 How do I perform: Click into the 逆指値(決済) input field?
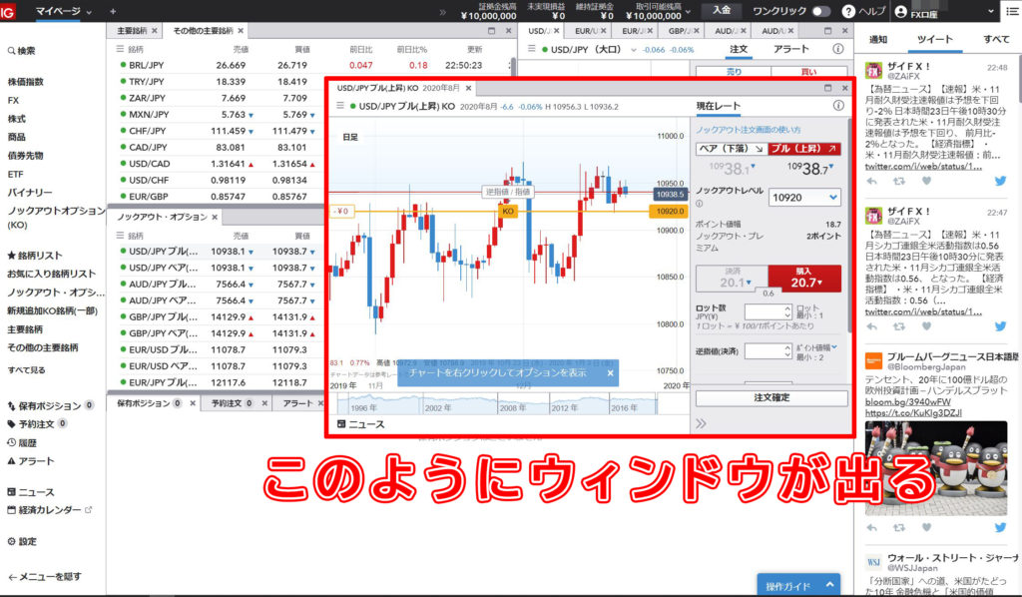click(764, 351)
